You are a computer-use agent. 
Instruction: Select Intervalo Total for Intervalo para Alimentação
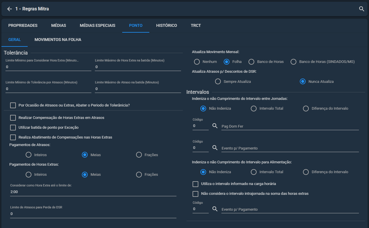[x=254, y=172]
